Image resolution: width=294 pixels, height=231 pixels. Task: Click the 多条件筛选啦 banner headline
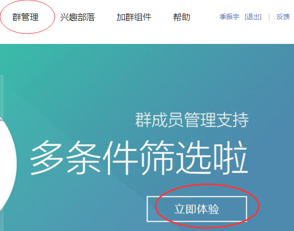pos(139,158)
